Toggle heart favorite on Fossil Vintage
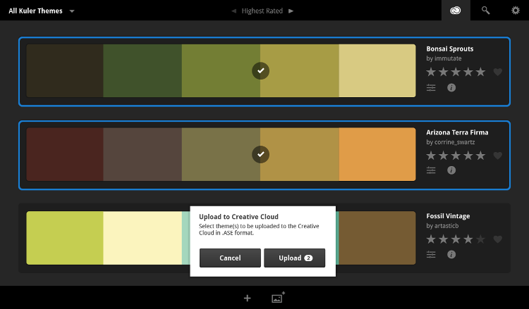The width and height of the screenshot is (529, 309). click(x=497, y=239)
